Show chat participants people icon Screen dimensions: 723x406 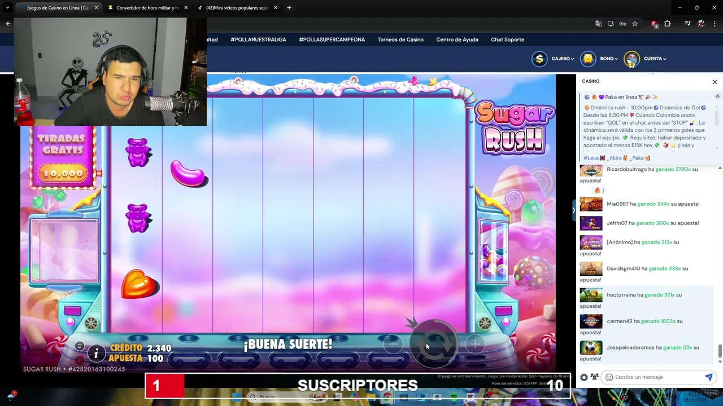coord(594,377)
